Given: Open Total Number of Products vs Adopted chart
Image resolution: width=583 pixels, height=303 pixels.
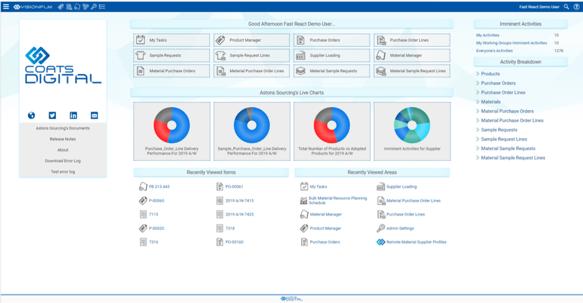Looking at the screenshot, I should click(332, 131).
